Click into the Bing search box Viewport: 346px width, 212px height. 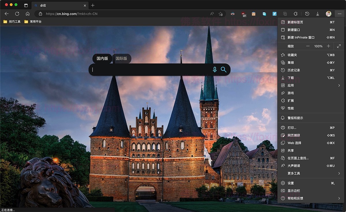click(x=150, y=70)
